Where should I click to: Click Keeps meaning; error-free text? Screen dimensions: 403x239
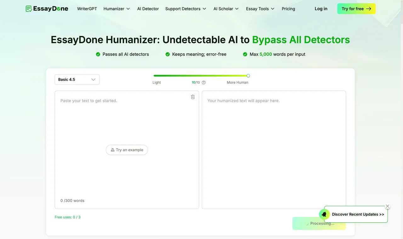(199, 54)
